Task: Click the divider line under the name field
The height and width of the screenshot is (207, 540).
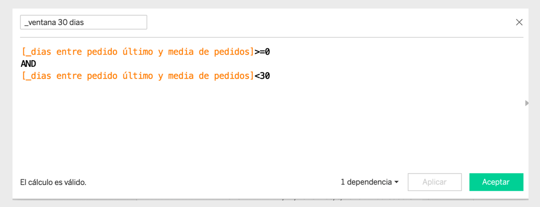Action: 272,37
